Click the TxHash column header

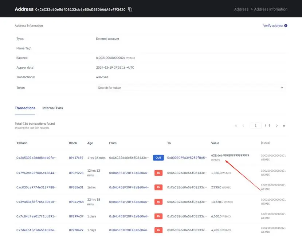click(22, 143)
